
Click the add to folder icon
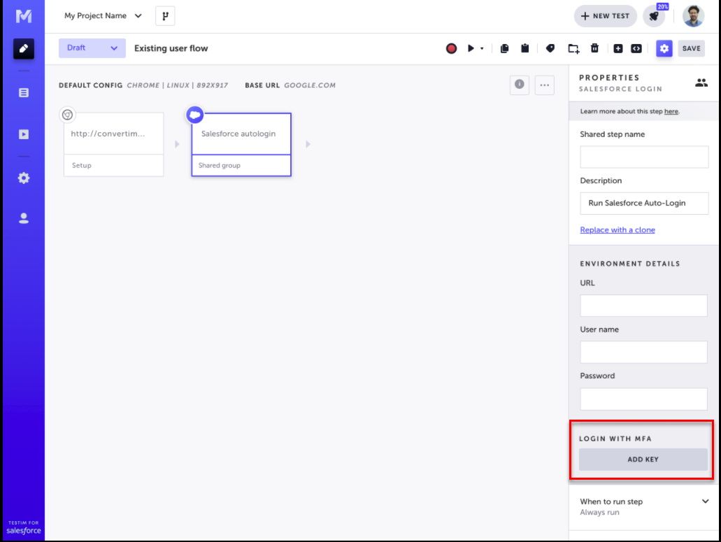(x=573, y=48)
